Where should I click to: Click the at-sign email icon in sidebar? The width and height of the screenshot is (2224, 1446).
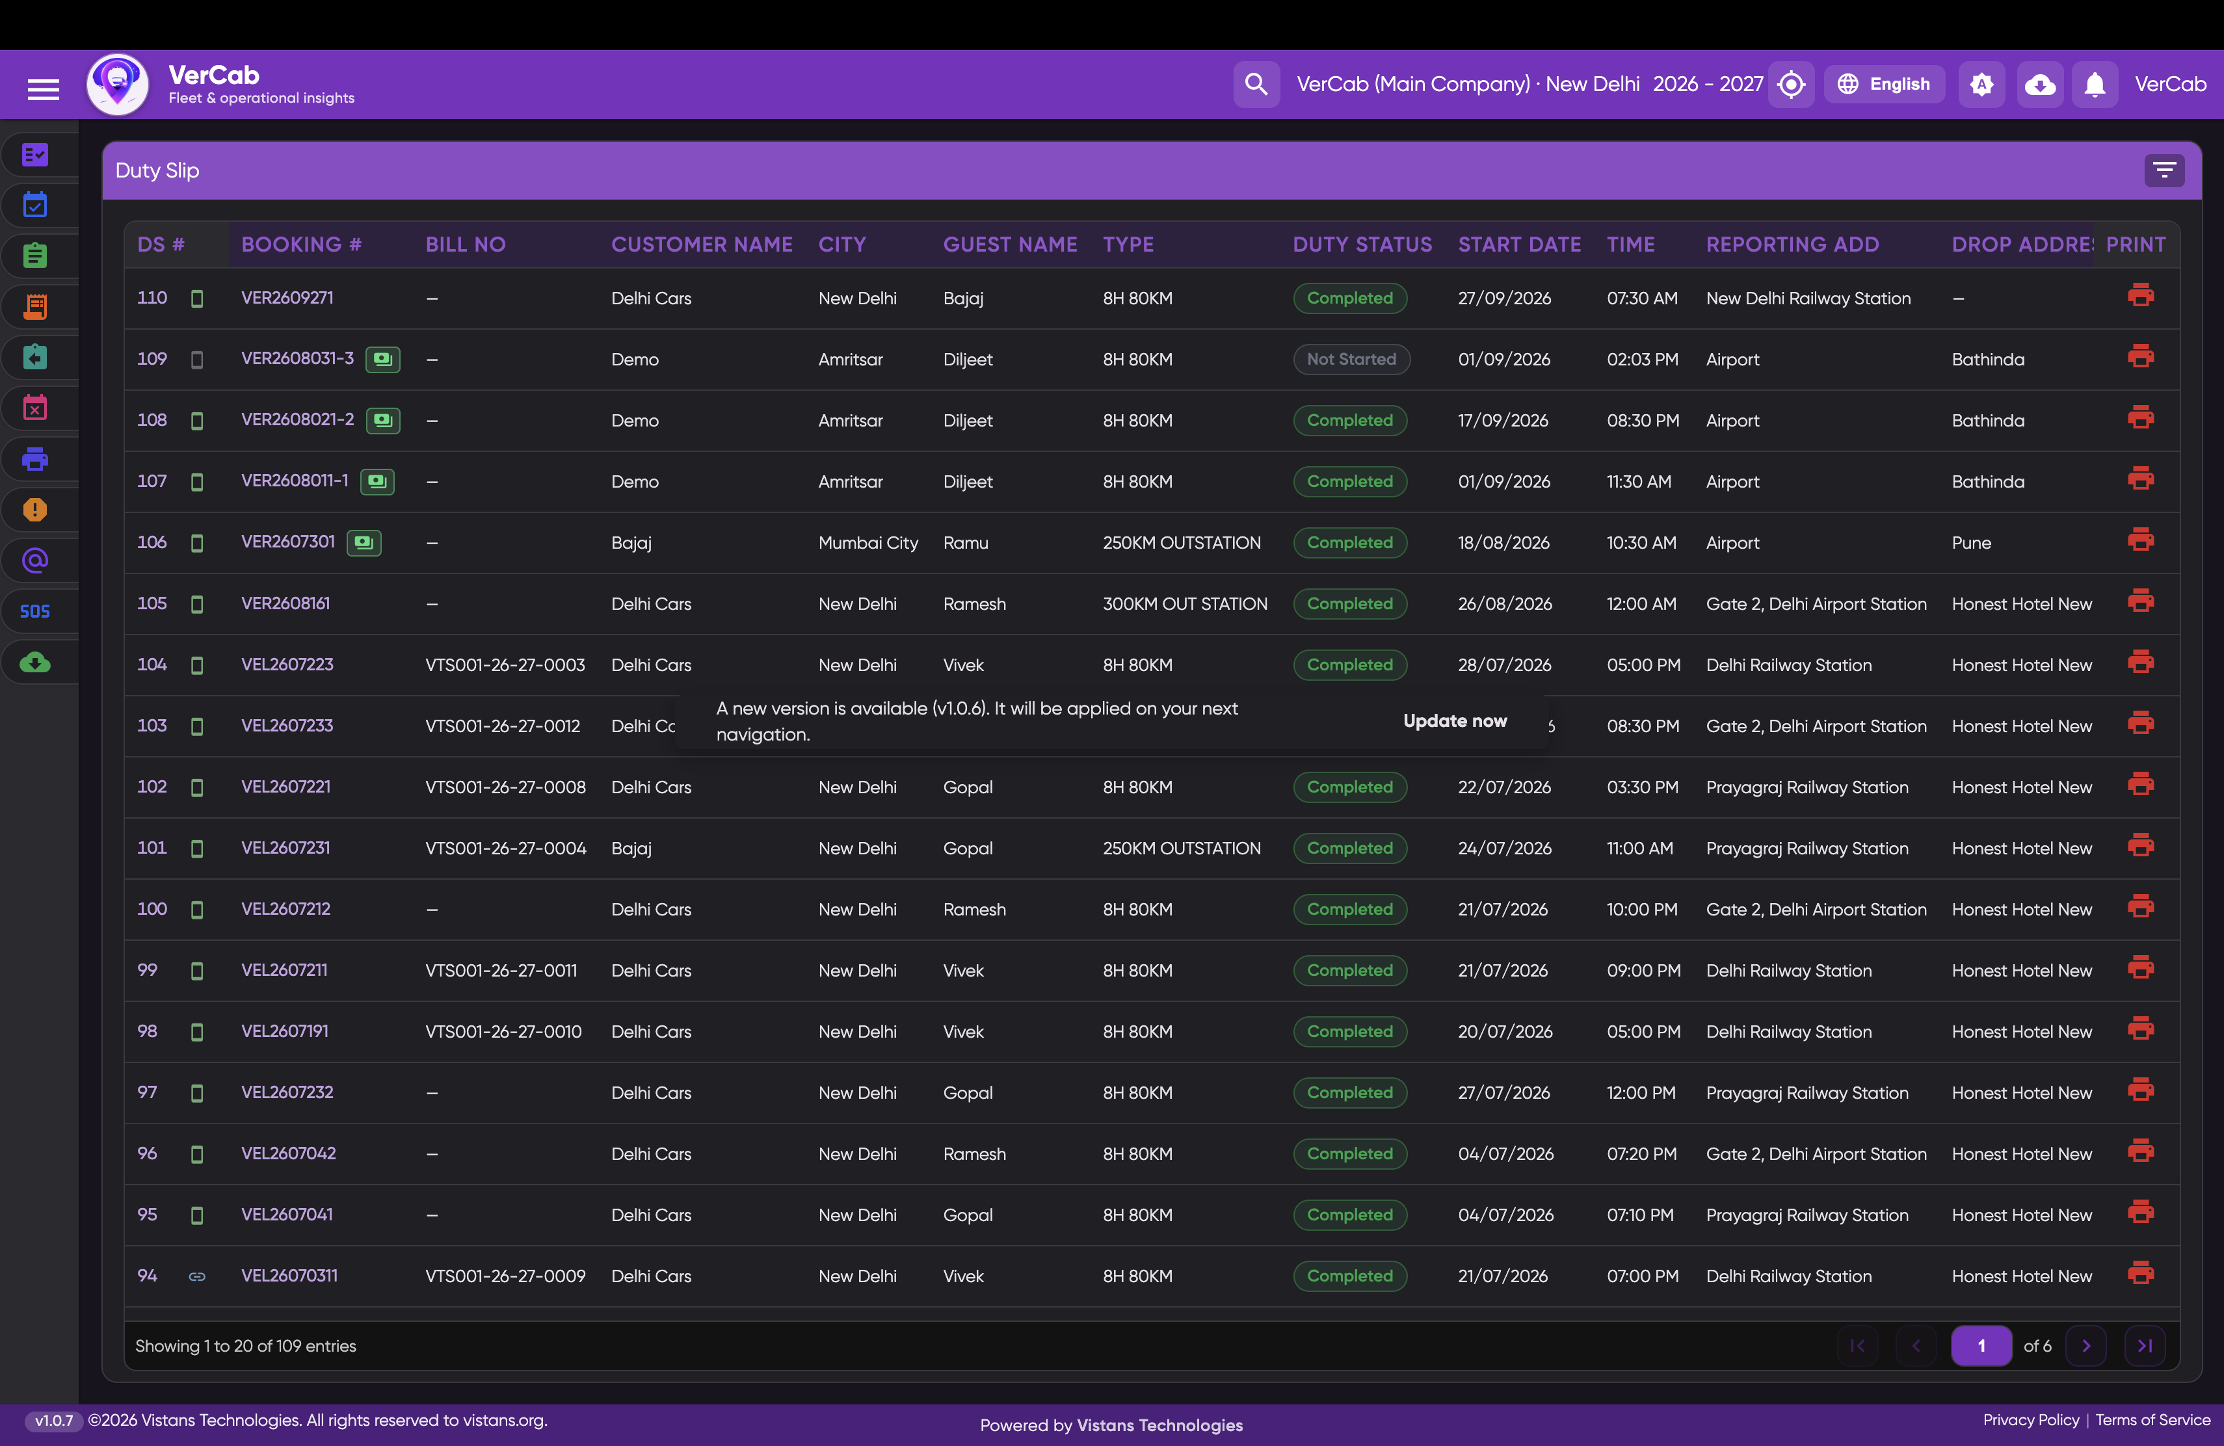click(x=36, y=560)
